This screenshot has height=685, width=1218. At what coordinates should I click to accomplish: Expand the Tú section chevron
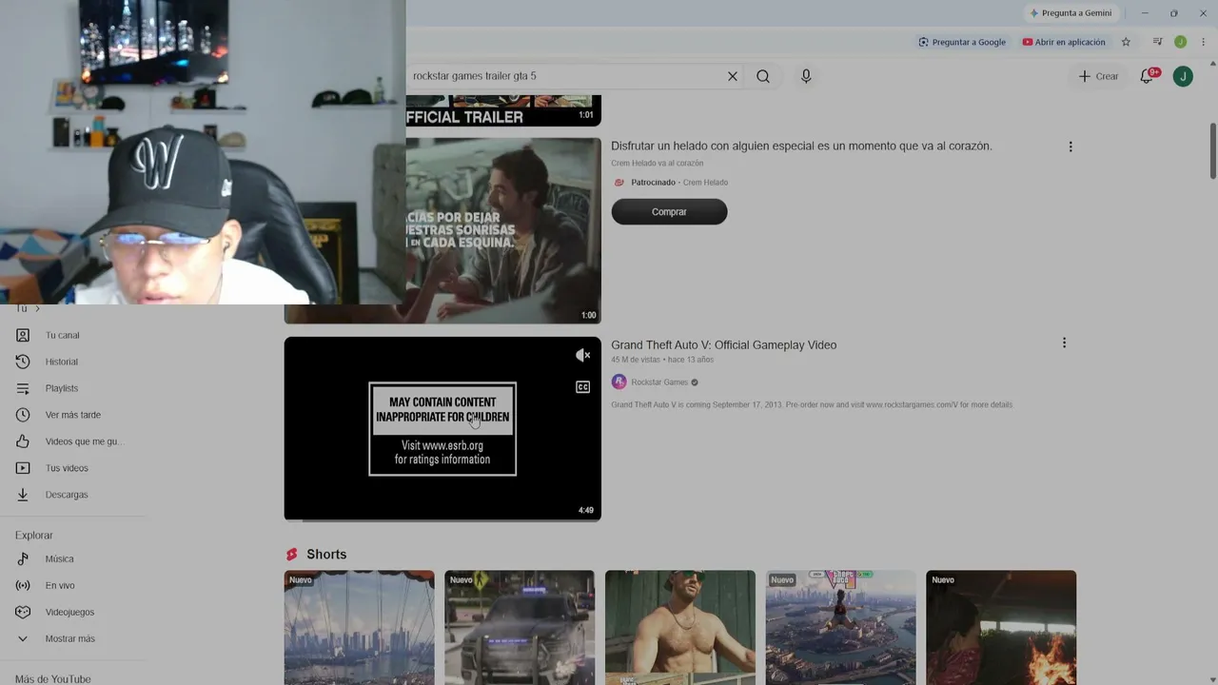pos(37,308)
